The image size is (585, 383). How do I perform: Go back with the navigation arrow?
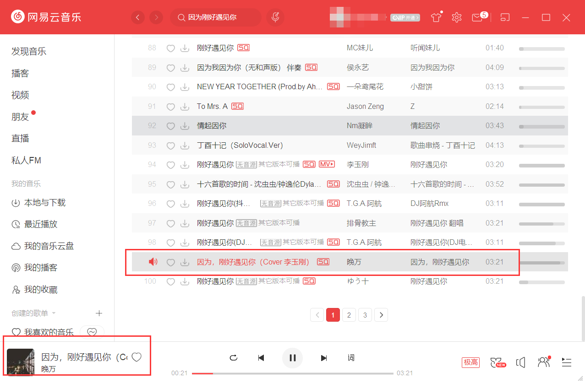pyautogui.click(x=138, y=17)
